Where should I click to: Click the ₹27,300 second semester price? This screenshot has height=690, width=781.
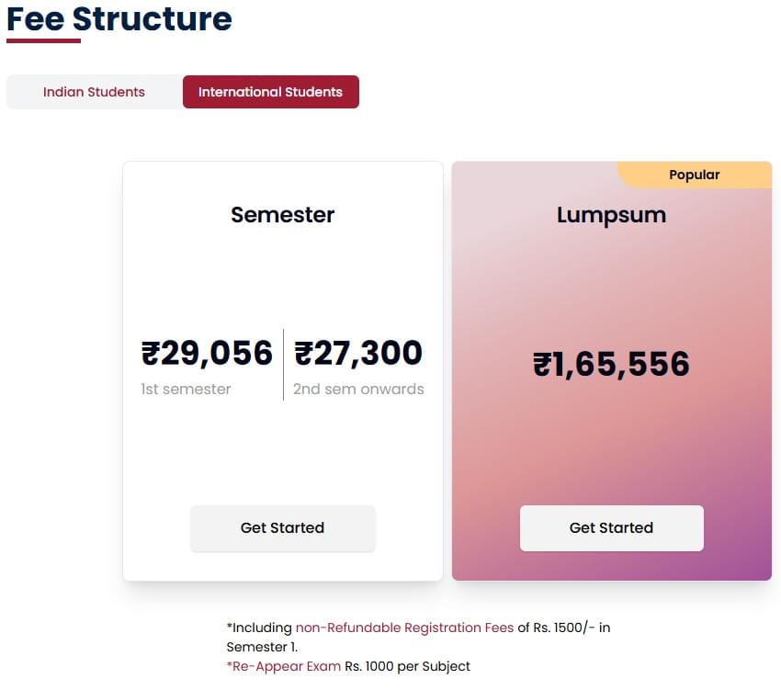click(x=358, y=353)
